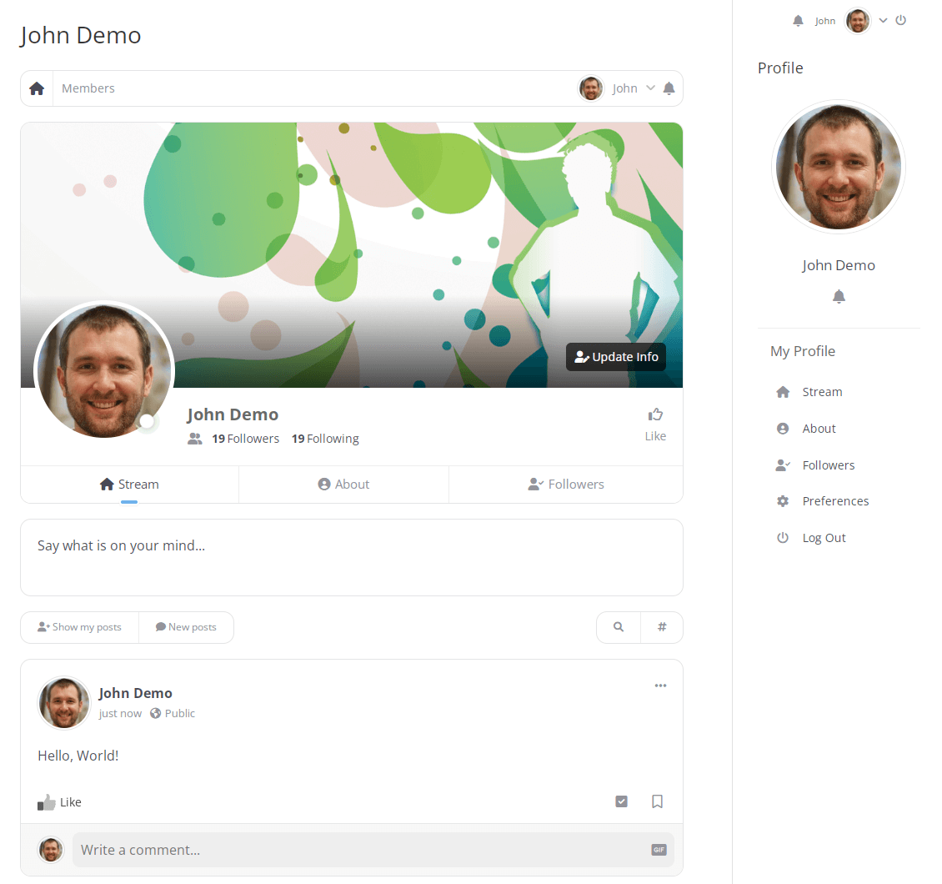
Task: Click the home icon in navigation bar
Action: point(37,88)
